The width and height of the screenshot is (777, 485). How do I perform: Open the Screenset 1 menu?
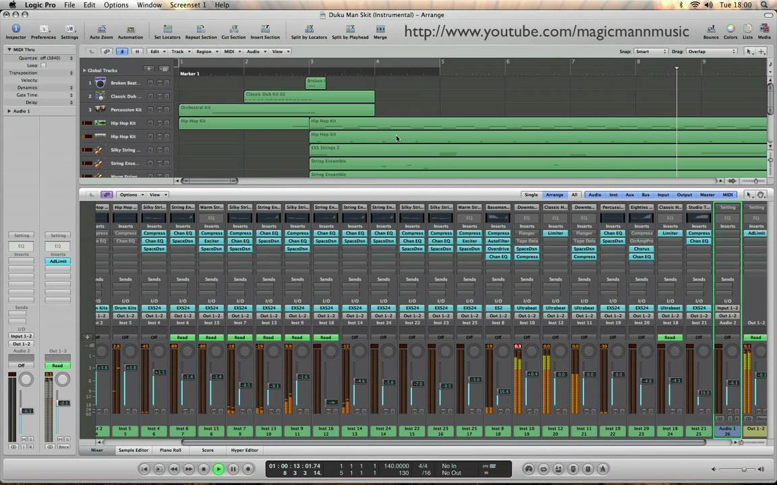coord(188,5)
